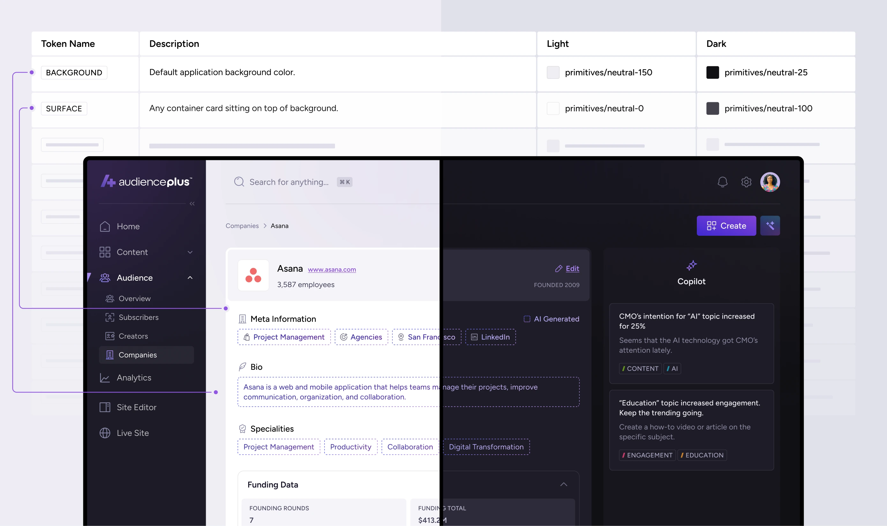Open www.asana.com link

click(x=332, y=270)
